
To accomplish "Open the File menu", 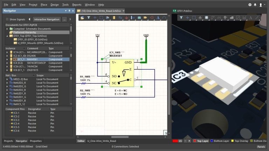I will click(6, 5).
